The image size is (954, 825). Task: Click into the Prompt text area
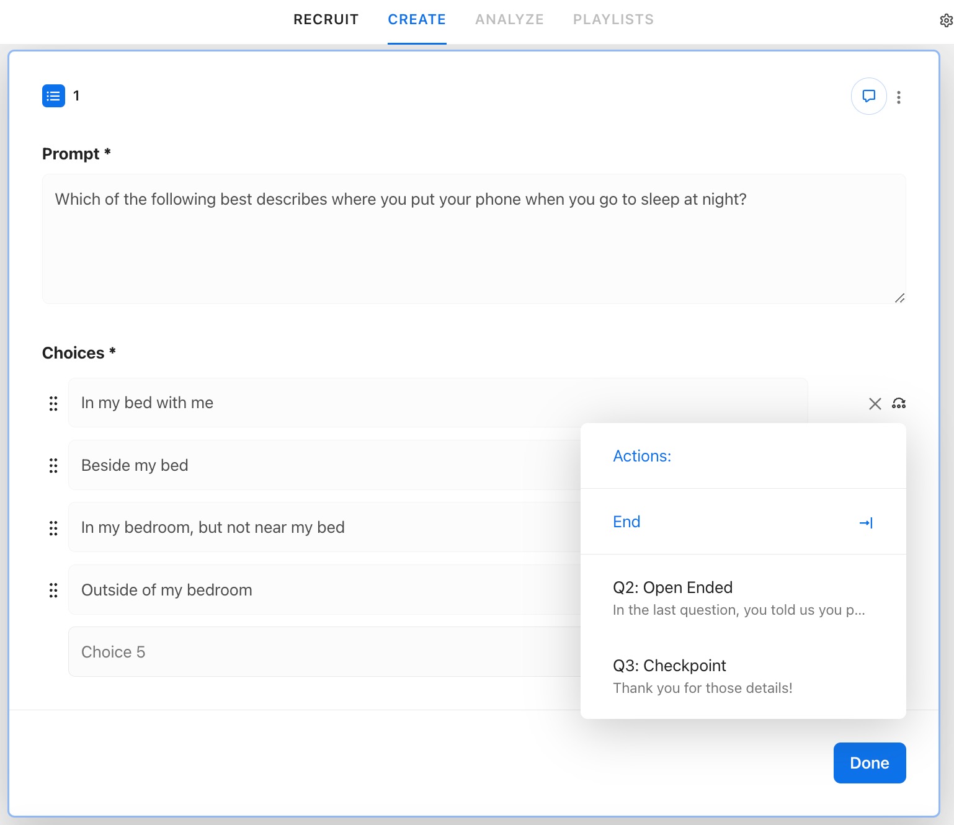tap(474, 239)
